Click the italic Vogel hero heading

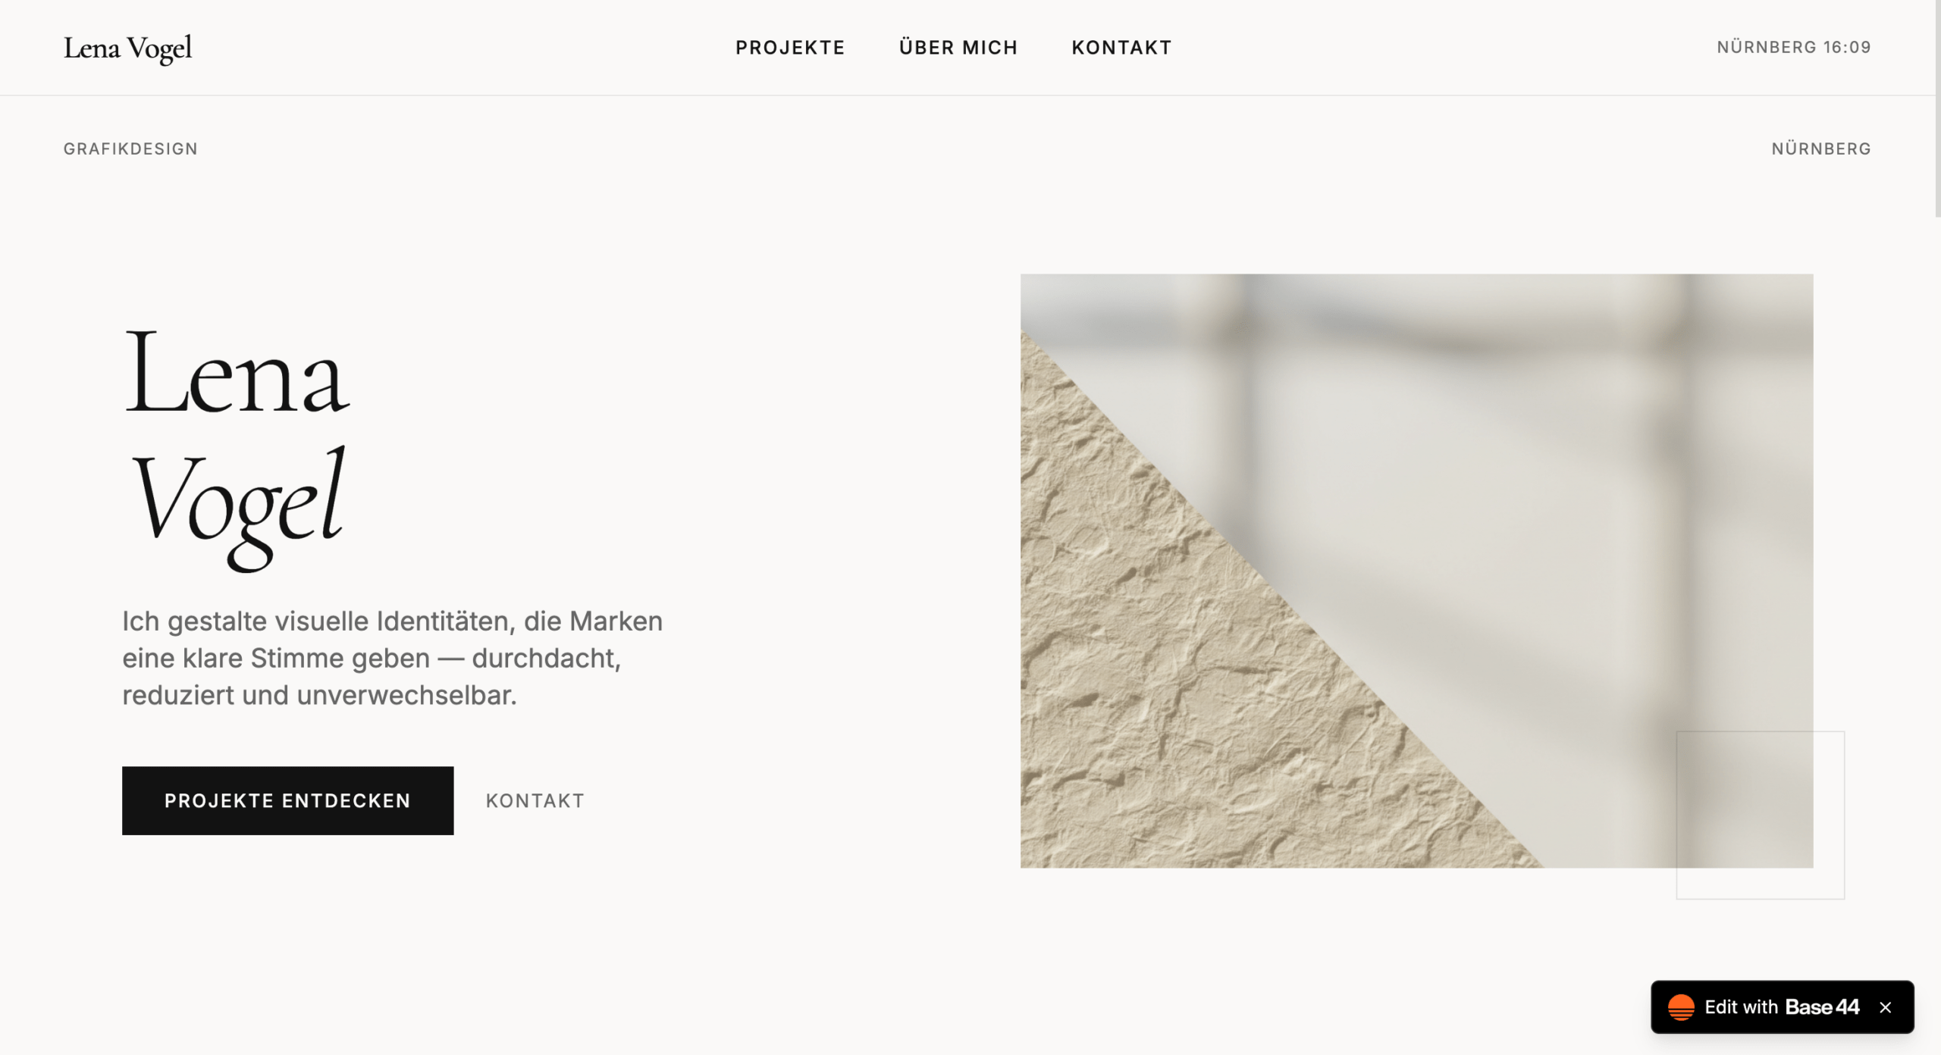click(x=238, y=506)
